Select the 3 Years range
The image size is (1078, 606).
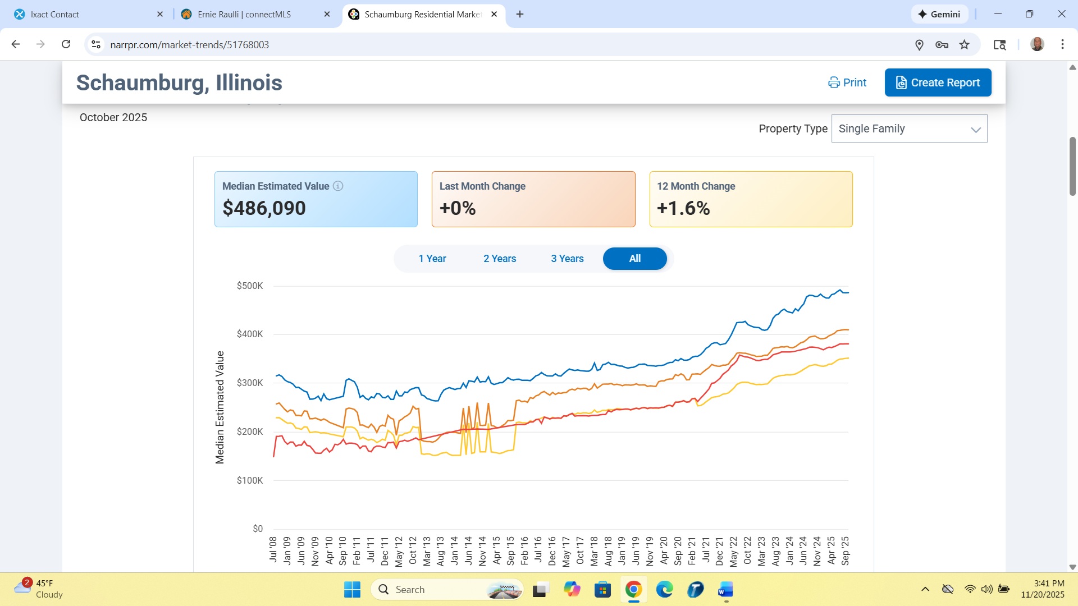[567, 259]
